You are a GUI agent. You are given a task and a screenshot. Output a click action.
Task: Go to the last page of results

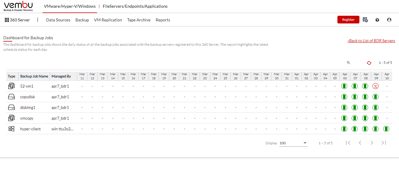pos(384,143)
